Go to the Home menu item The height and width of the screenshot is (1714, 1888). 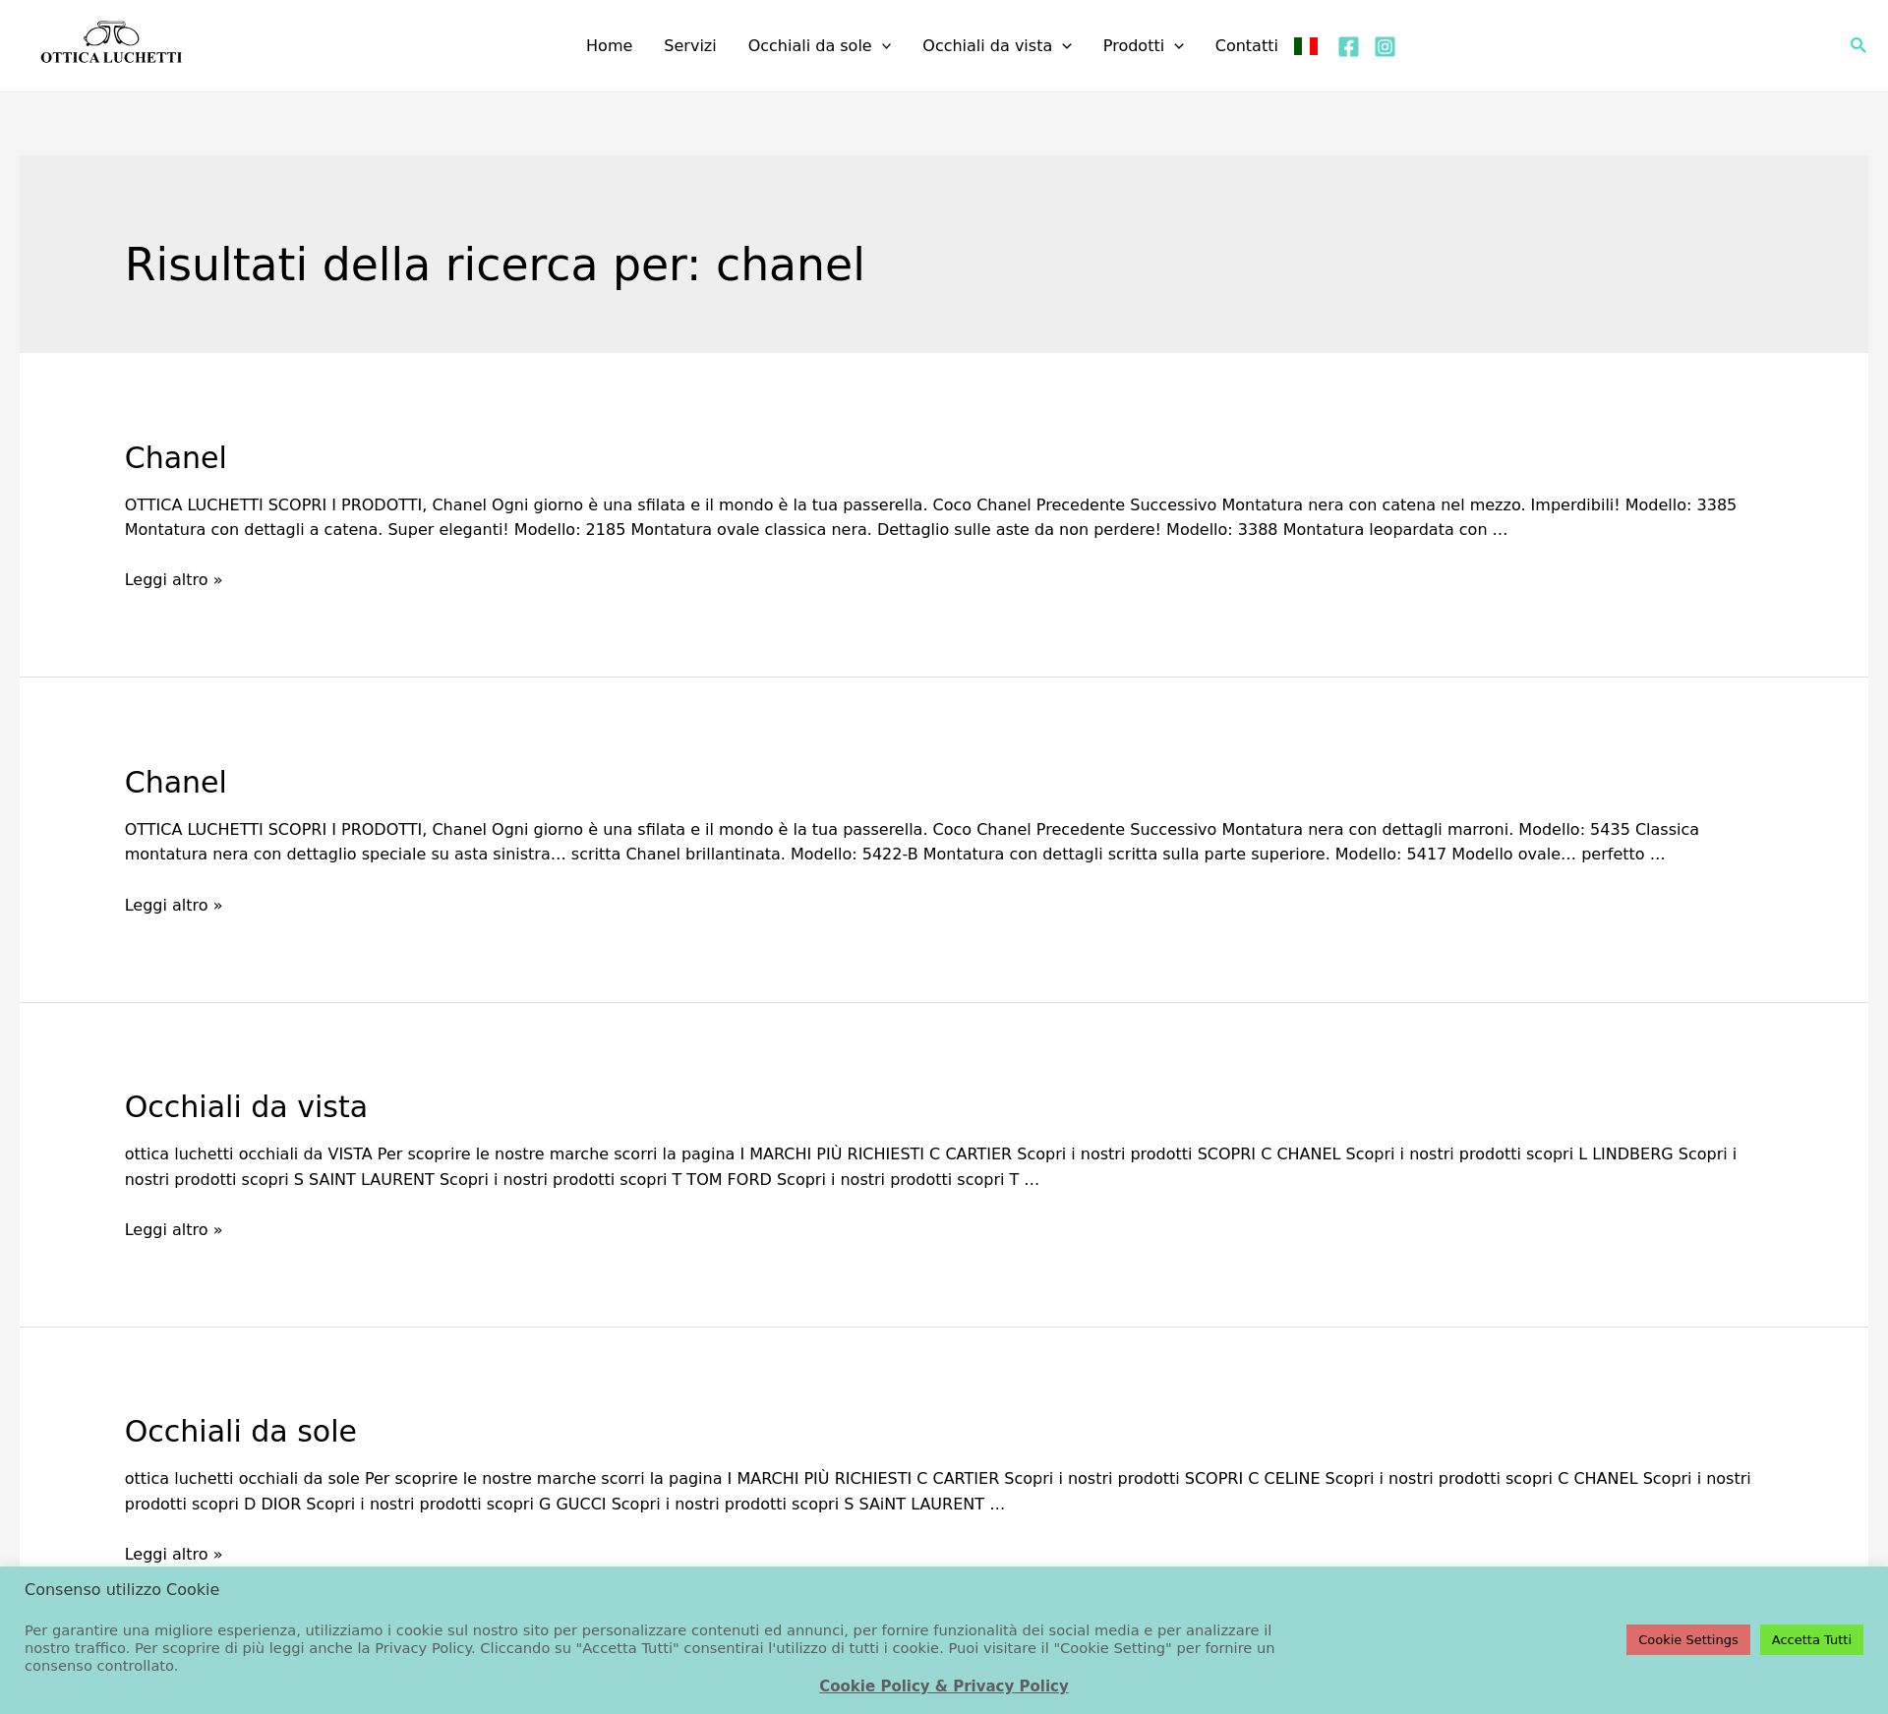609,46
